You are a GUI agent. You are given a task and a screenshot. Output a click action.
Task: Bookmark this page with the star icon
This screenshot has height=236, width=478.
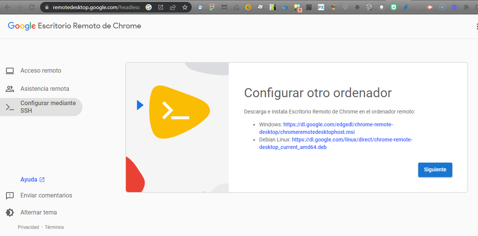coord(185,7)
